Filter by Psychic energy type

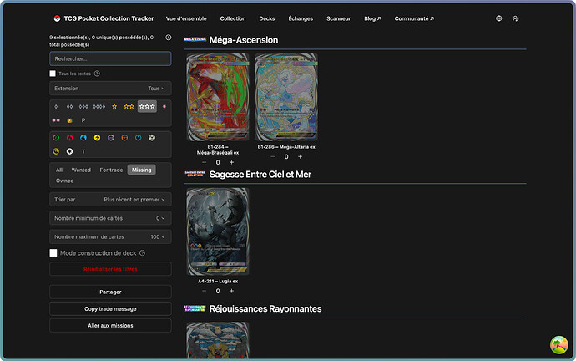110,138
